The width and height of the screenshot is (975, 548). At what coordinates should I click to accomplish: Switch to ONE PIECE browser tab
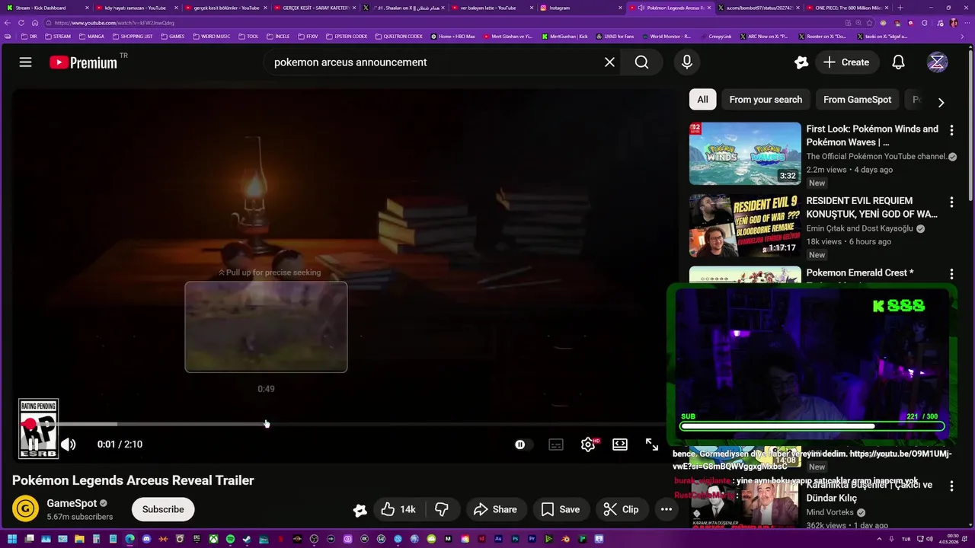coord(848,8)
